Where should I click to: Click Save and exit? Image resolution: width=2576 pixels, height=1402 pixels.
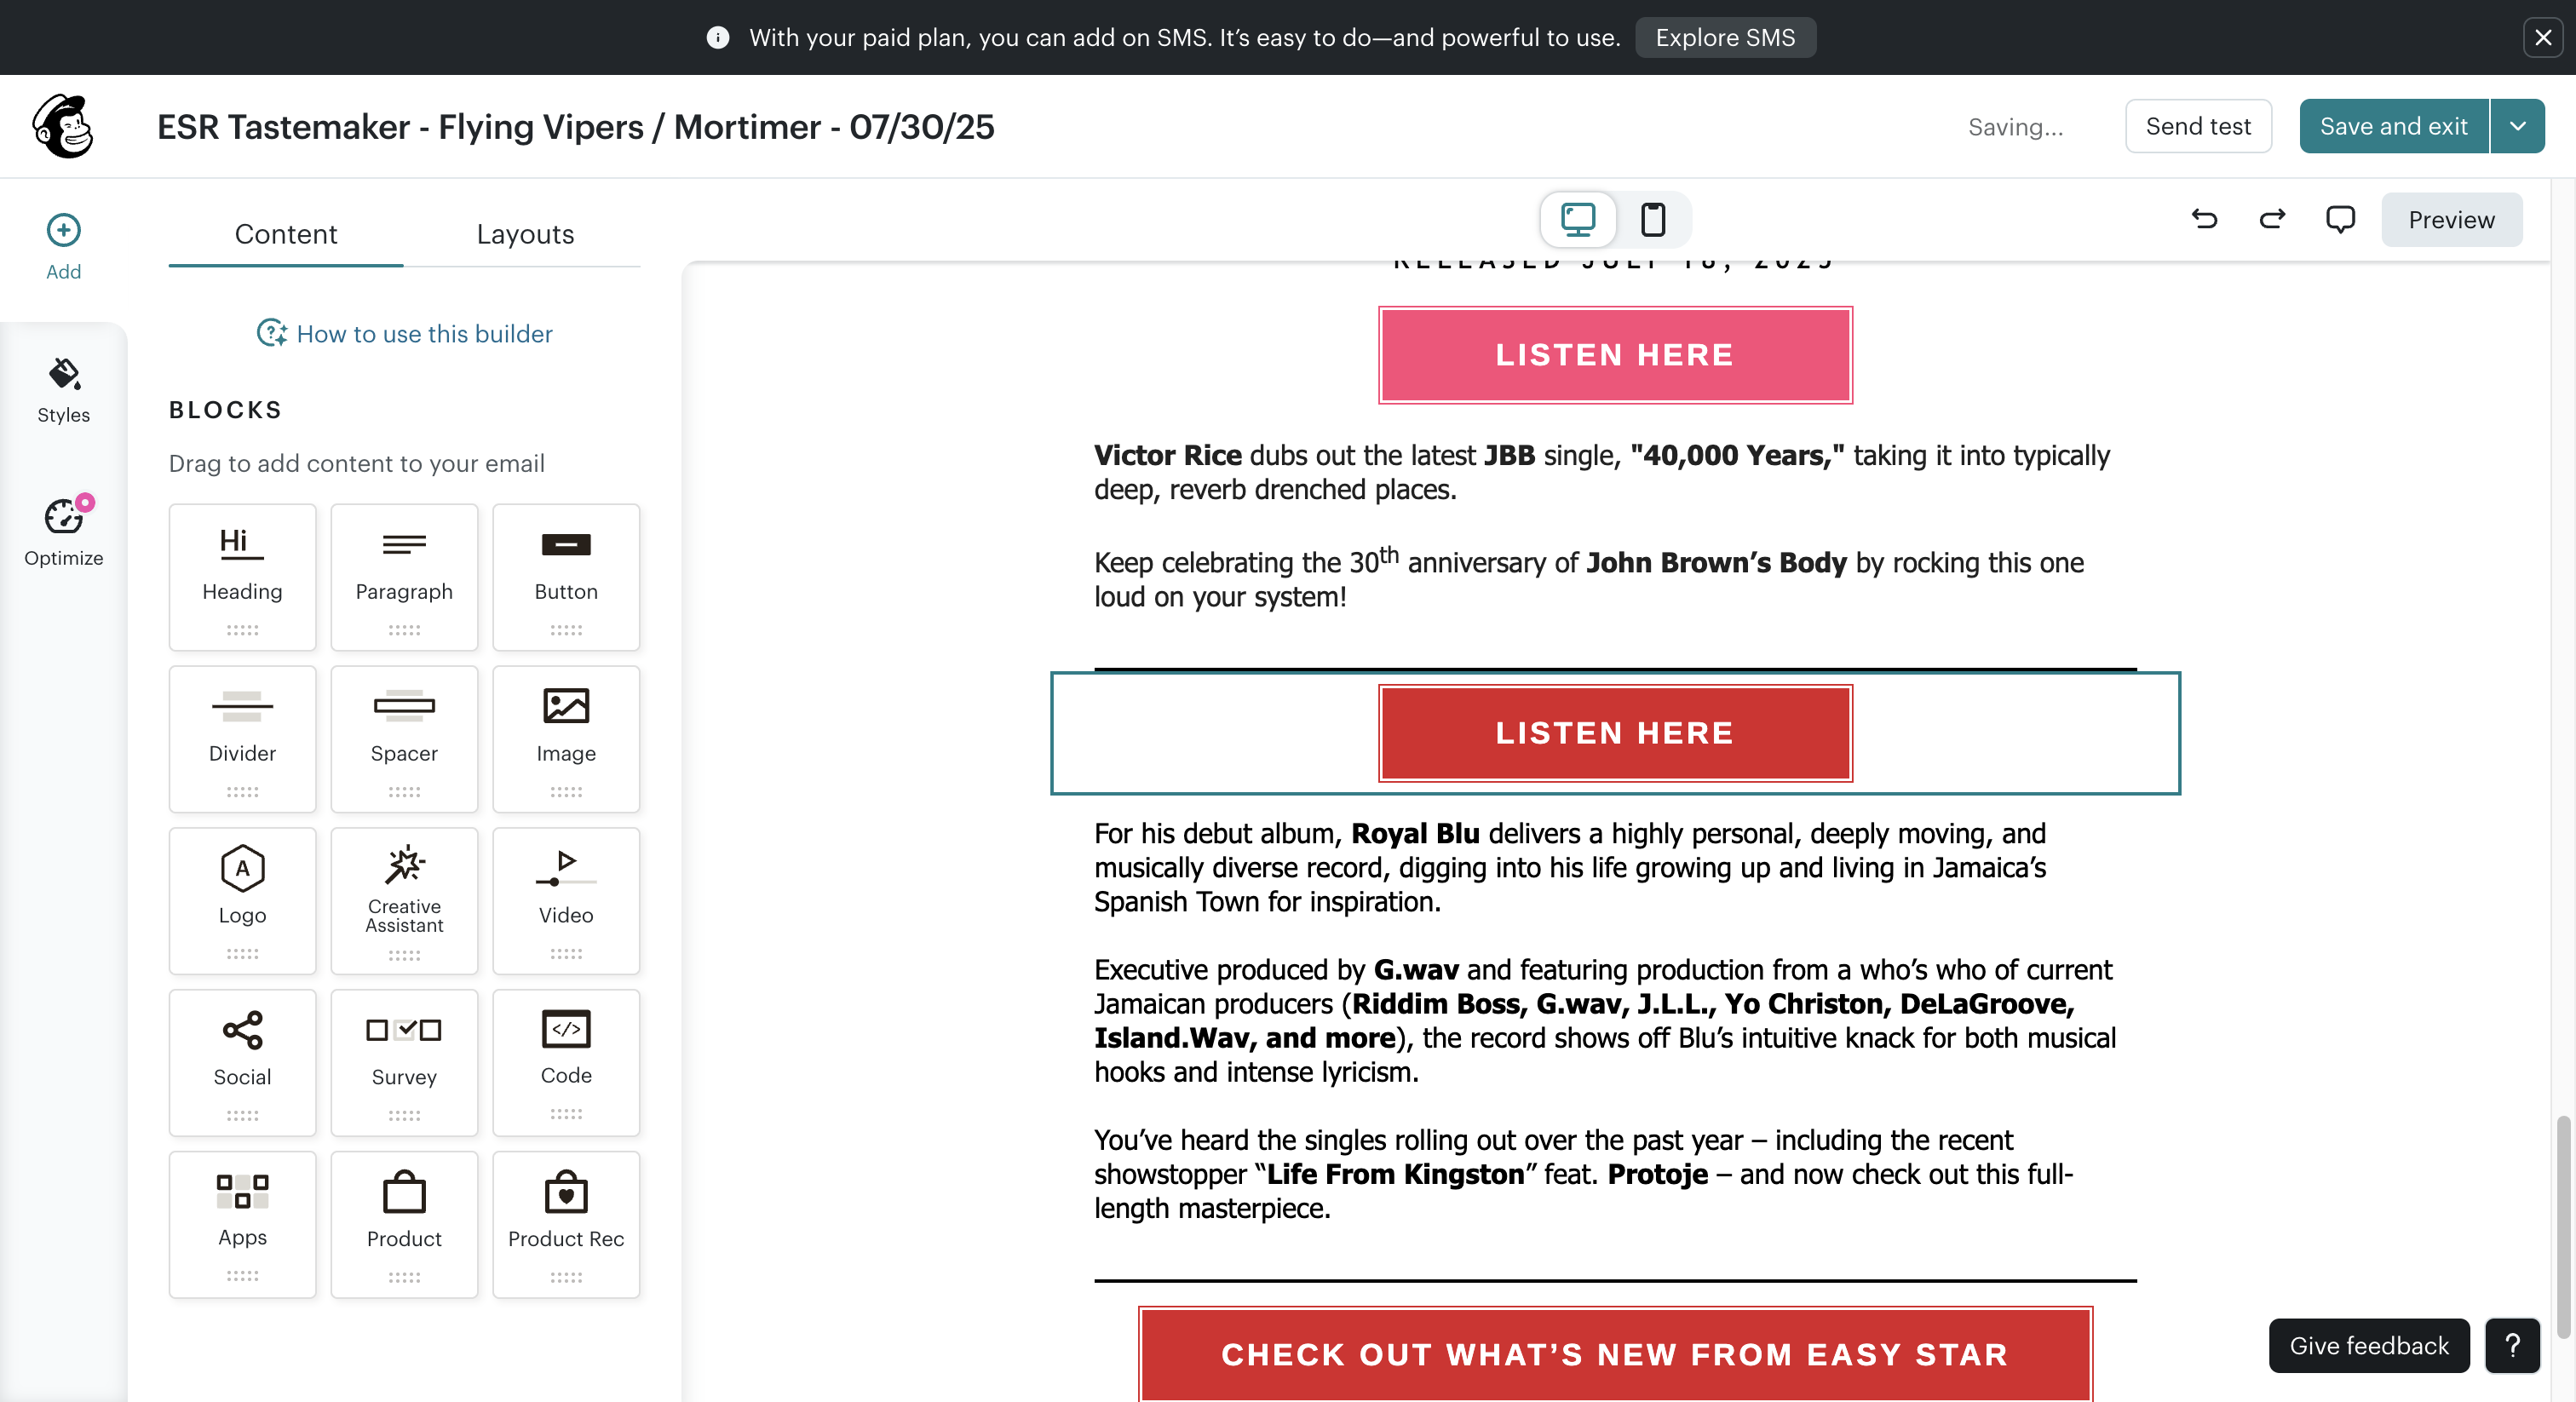(x=2394, y=126)
